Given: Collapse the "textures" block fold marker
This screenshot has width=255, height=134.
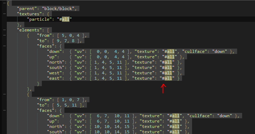Looking at the screenshot, I should coord(4,14).
